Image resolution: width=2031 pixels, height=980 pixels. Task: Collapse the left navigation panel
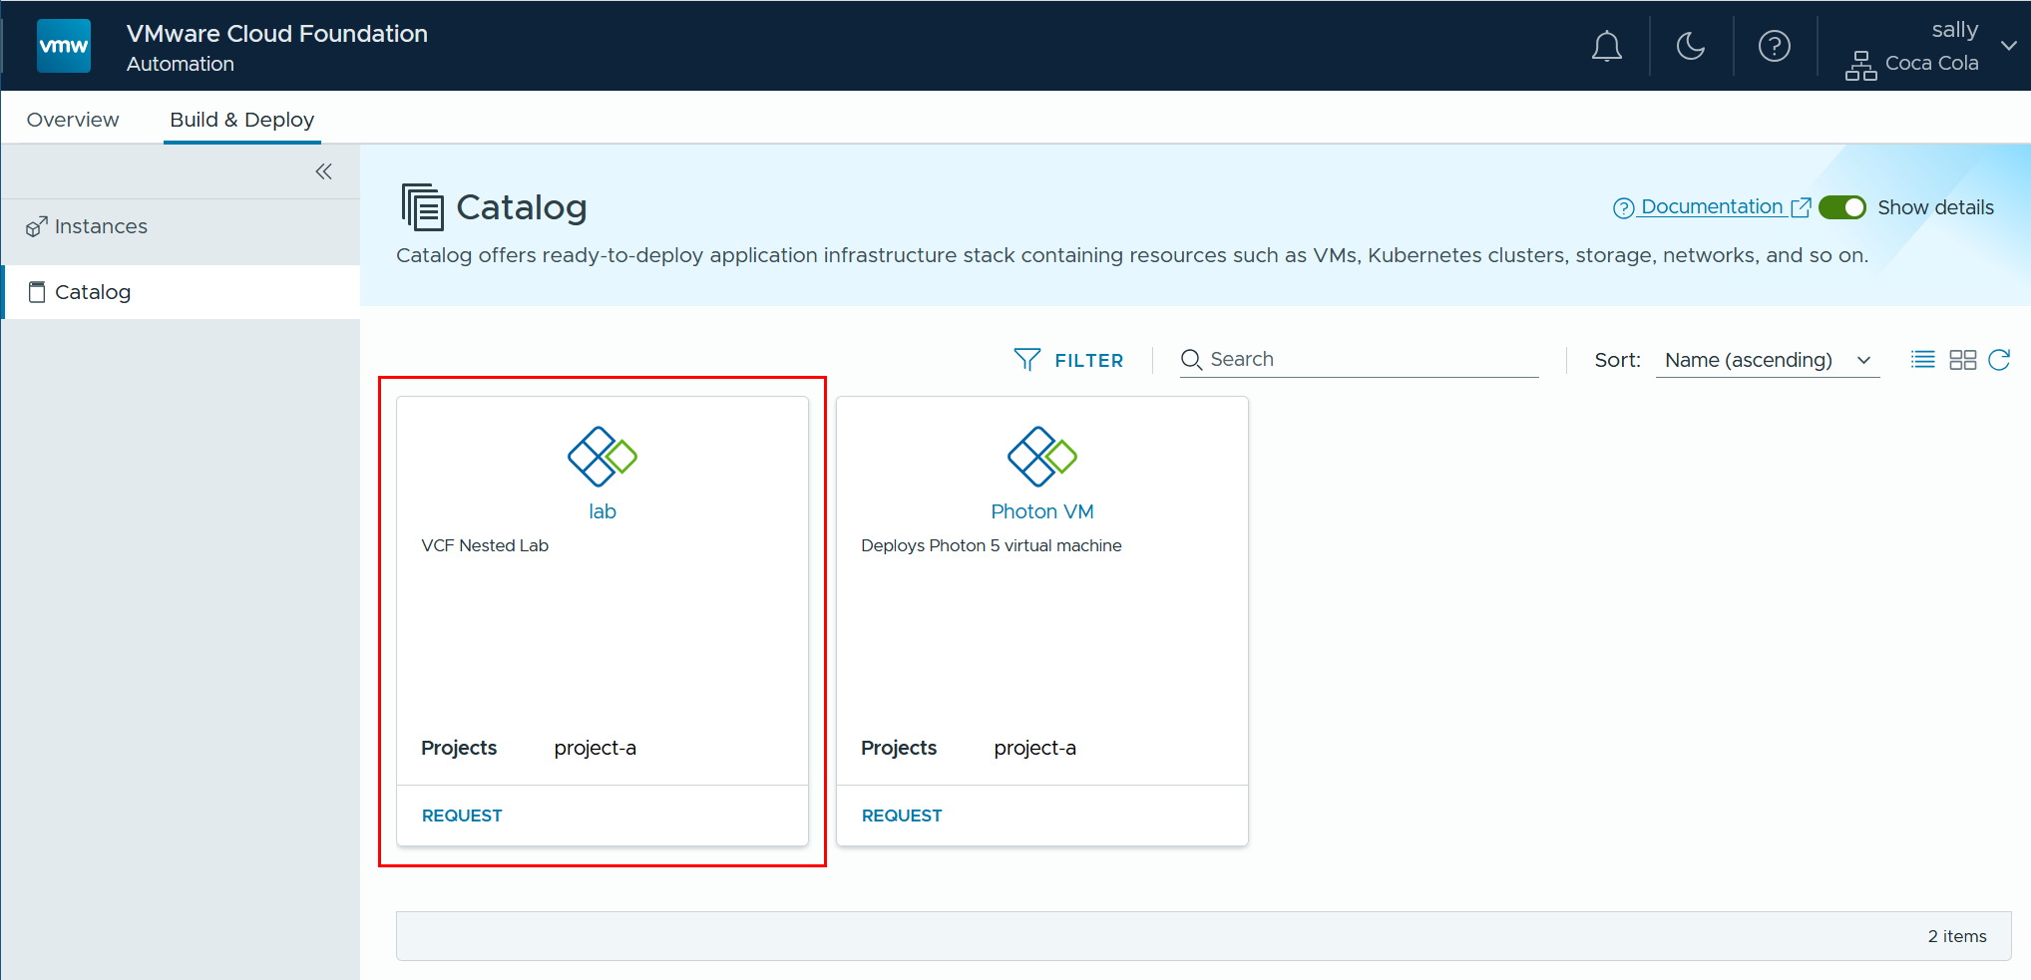(x=323, y=171)
